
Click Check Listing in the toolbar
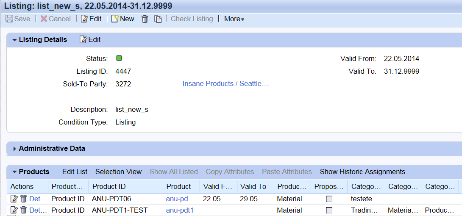(x=192, y=19)
